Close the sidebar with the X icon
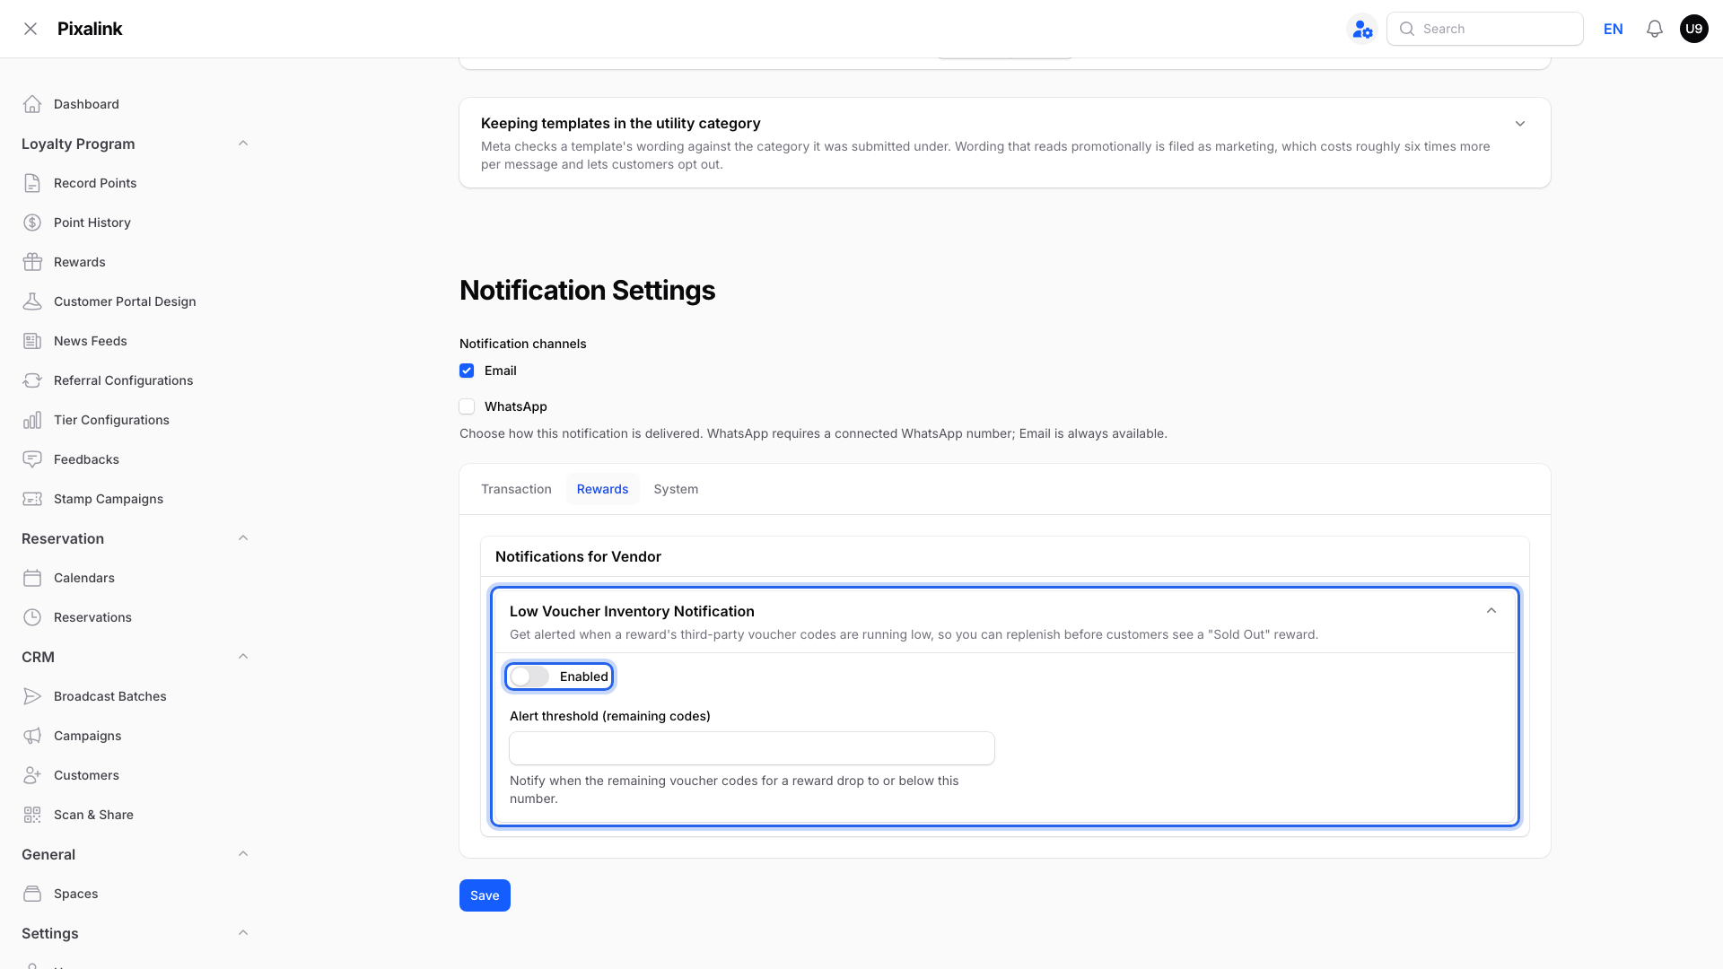Viewport: 1723px width, 969px height. [31, 29]
